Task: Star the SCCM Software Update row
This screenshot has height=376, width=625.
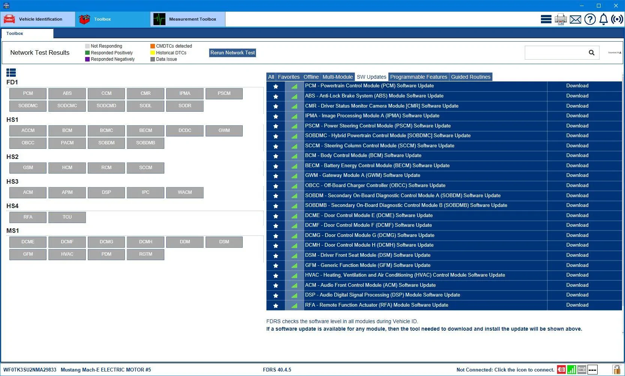Action: [x=276, y=146]
